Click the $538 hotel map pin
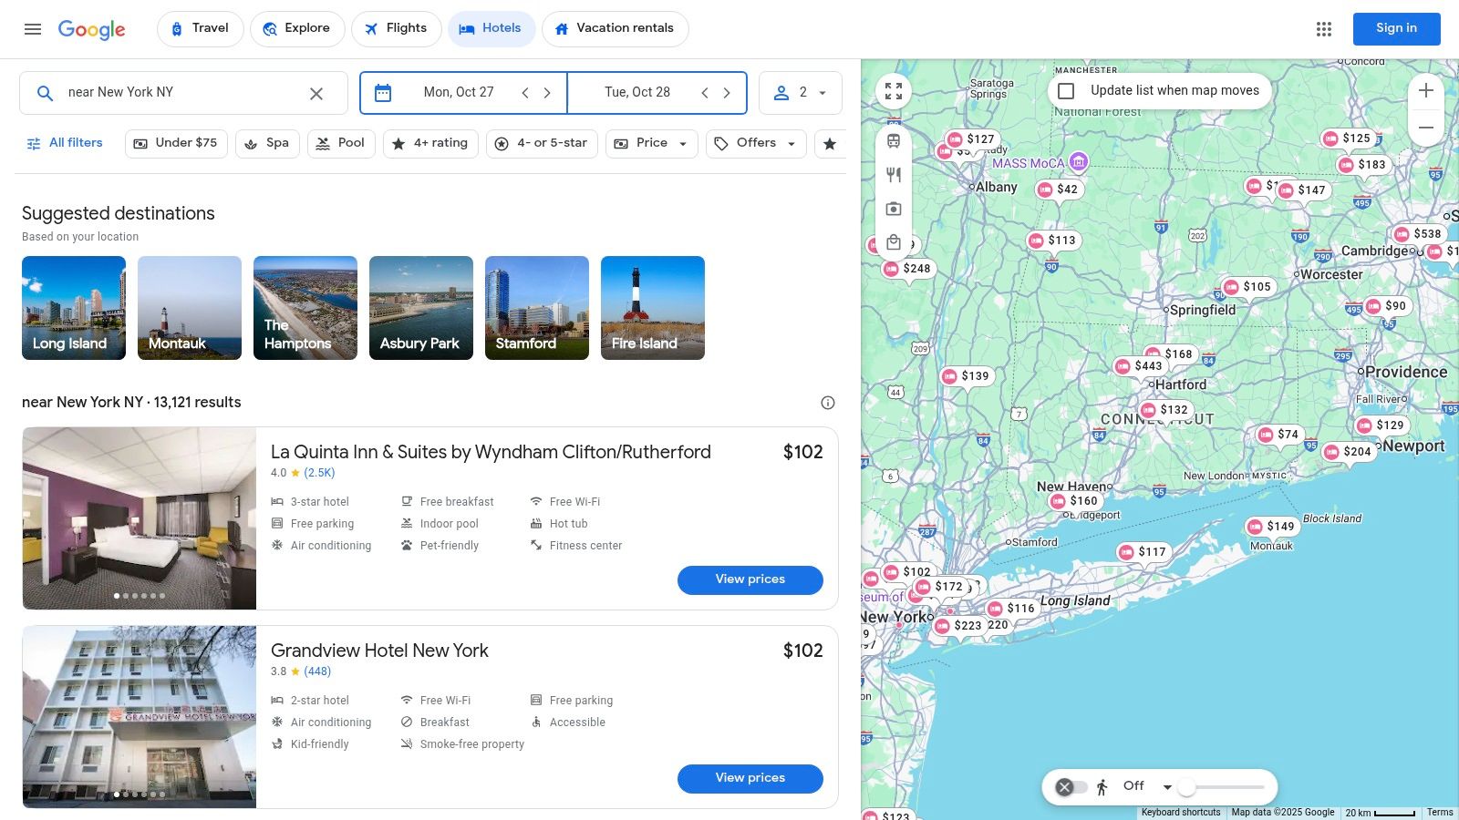 click(1418, 234)
